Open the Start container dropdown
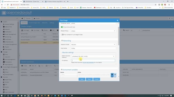 [x=33, y=66]
